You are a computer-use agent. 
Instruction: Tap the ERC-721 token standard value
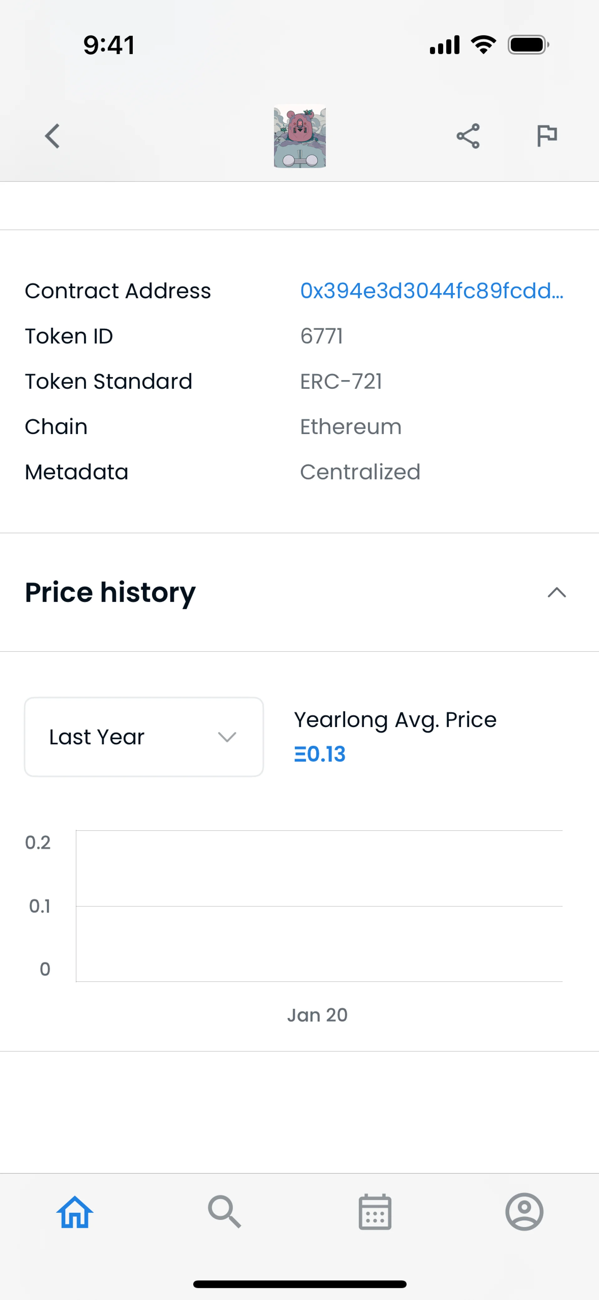tap(341, 382)
